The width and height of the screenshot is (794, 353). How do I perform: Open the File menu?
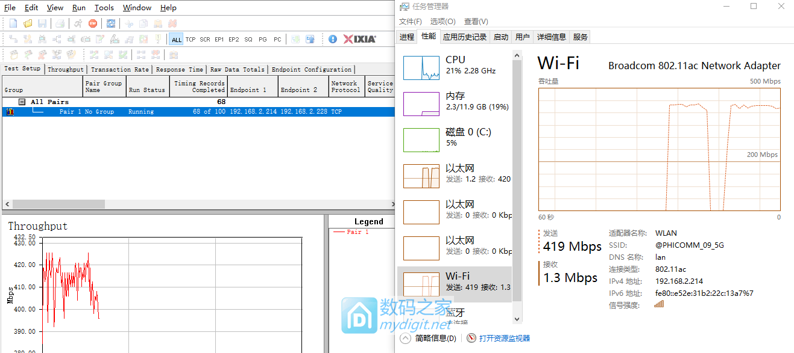(10, 8)
